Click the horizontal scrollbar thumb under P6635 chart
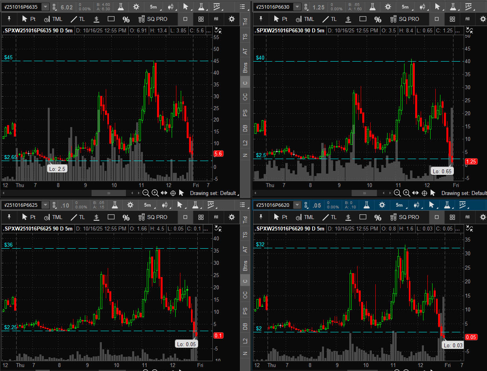Image resolution: width=487 pixels, height=371 pixels. (x=109, y=193)
